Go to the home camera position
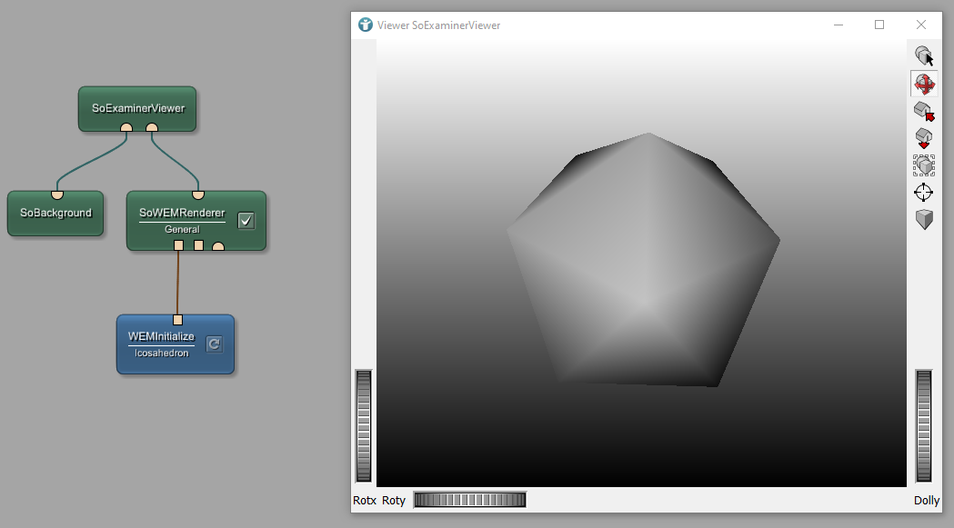Image resolution: width=954 pixels, height=528 pixels. (x=924, y=112)
